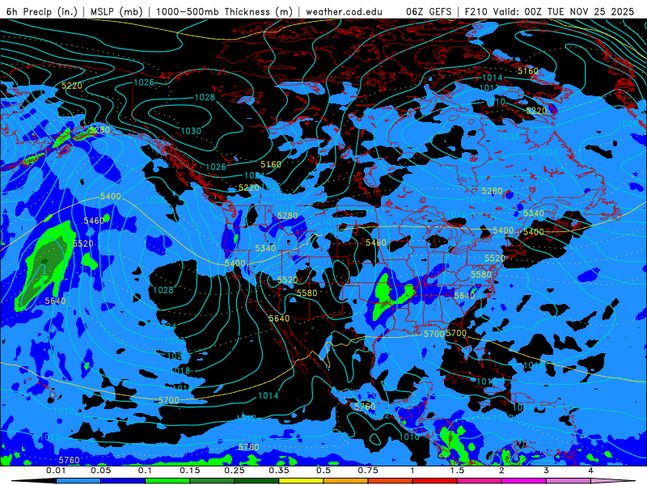Screen dimensions: 647x485
Task: Click the 0.01 legend value
Action: click(56, 470)
